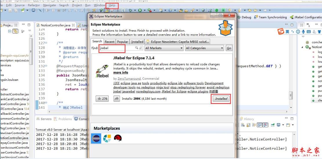The height and width of the screenshot is (159, 322).
Task: Click the green Run toolbar button
Action: coord(140,10)
